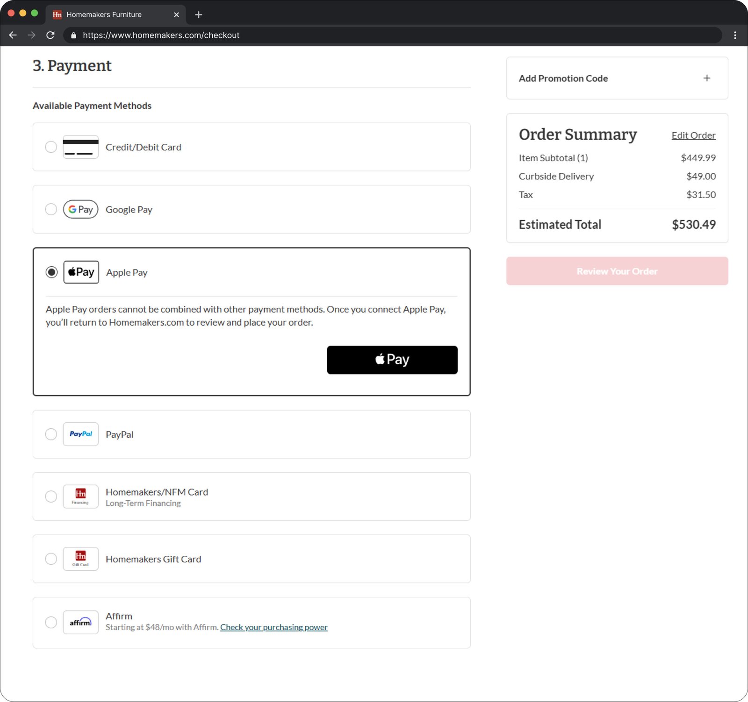Open the browser three-dot menu
This screenshot has height=702, width=748.
click(x=735, y=35)
